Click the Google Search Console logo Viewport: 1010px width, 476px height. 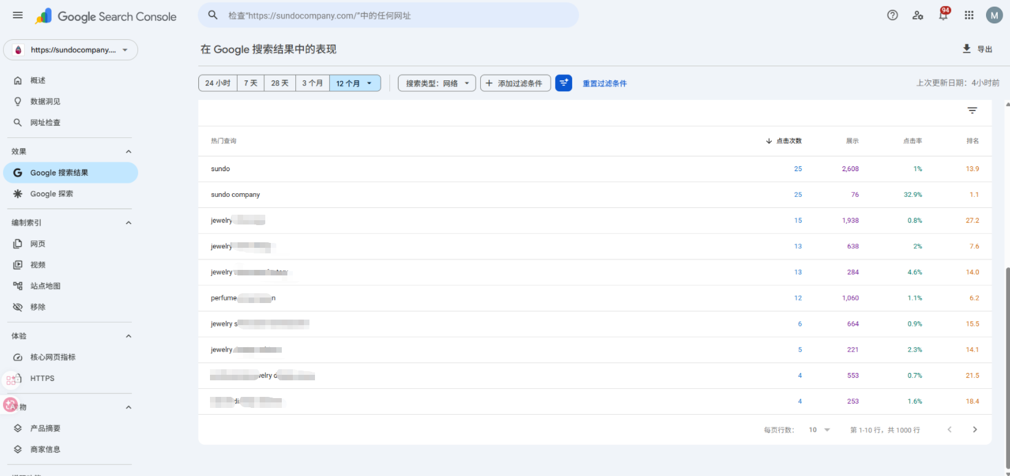106,17
